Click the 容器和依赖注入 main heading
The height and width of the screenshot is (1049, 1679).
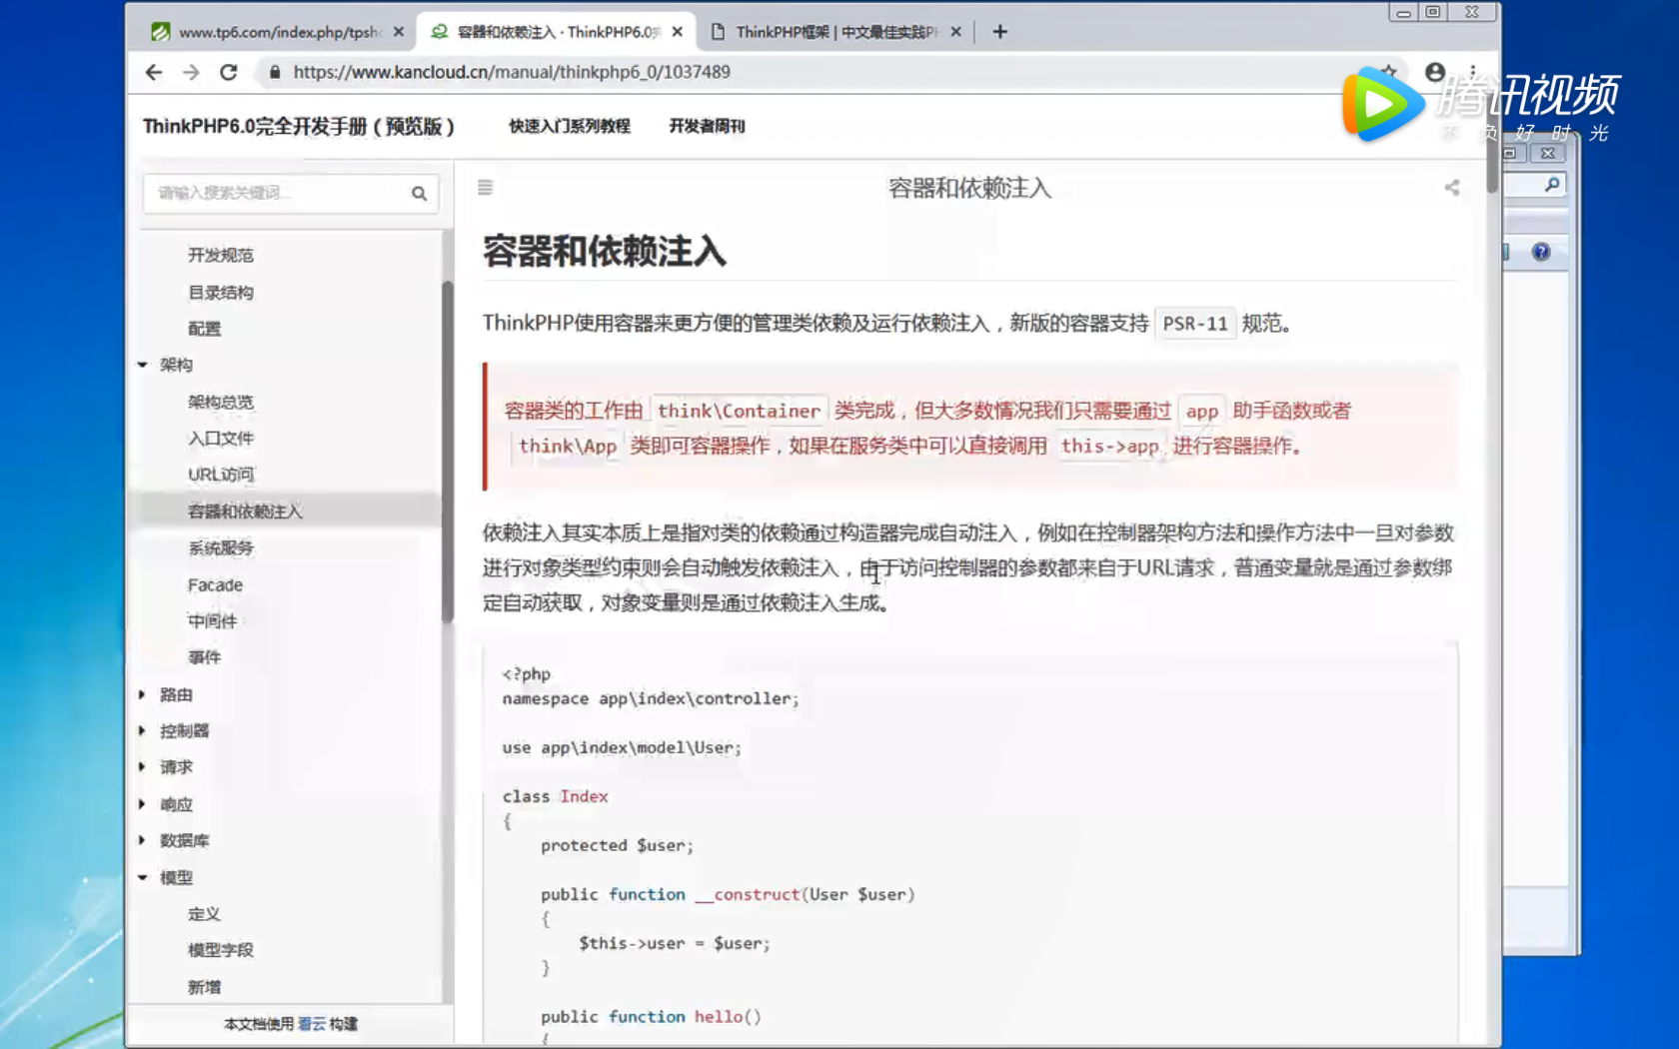605,251
